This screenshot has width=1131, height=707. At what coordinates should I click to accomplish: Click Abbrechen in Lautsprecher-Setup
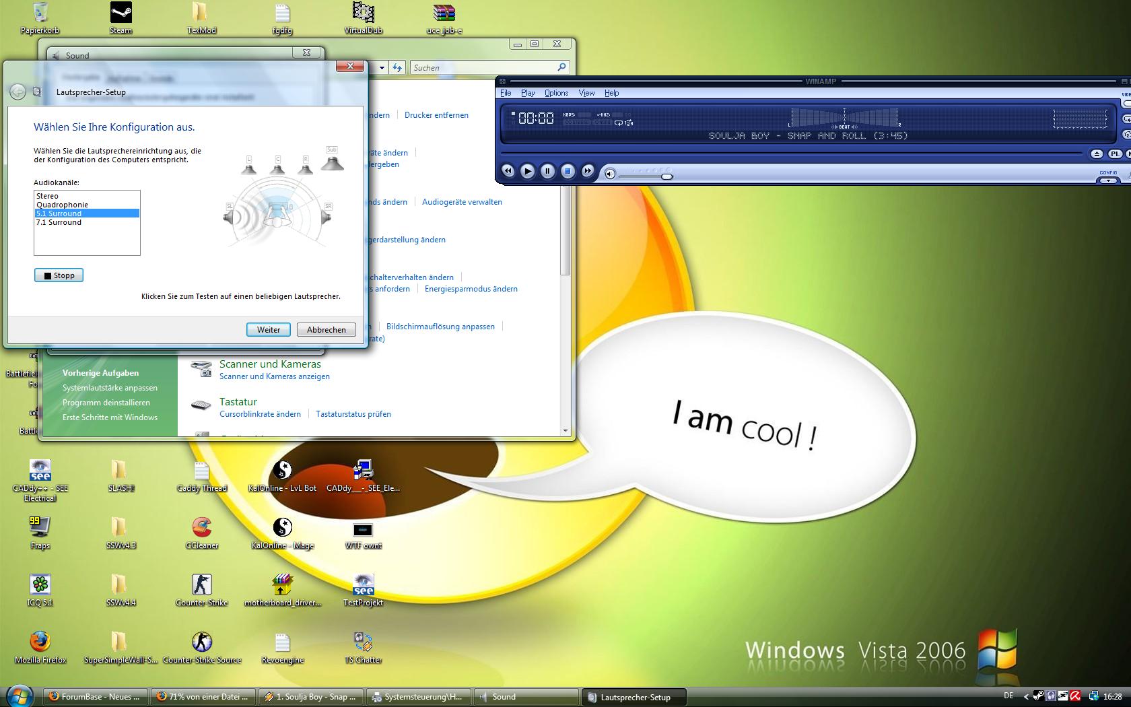326,330
